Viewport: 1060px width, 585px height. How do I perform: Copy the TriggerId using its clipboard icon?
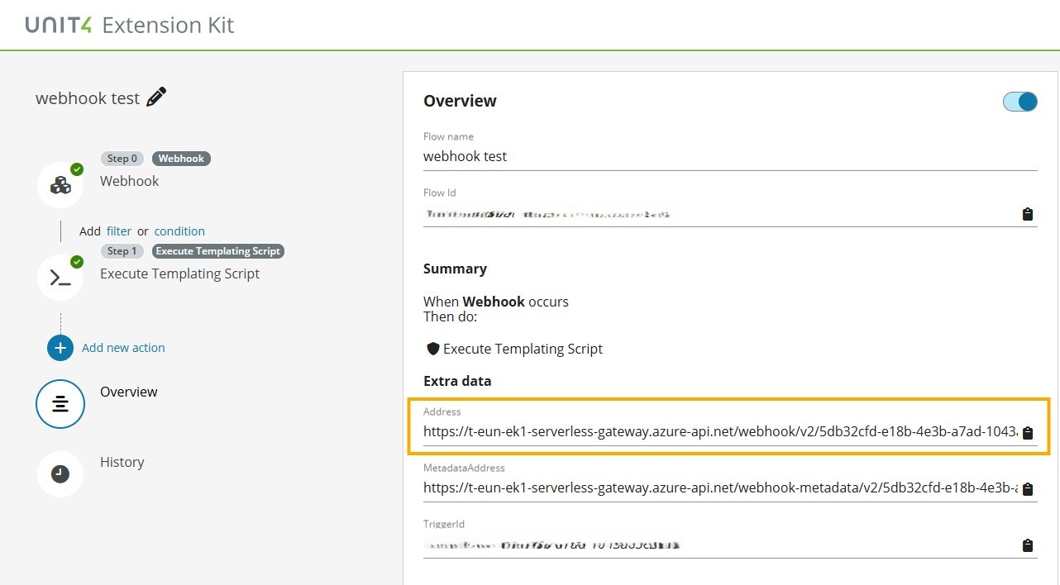[x=1027, y=545]
